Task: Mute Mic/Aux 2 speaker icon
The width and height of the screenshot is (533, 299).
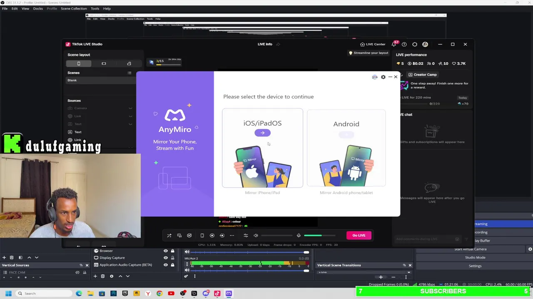Action: point(187,270)
